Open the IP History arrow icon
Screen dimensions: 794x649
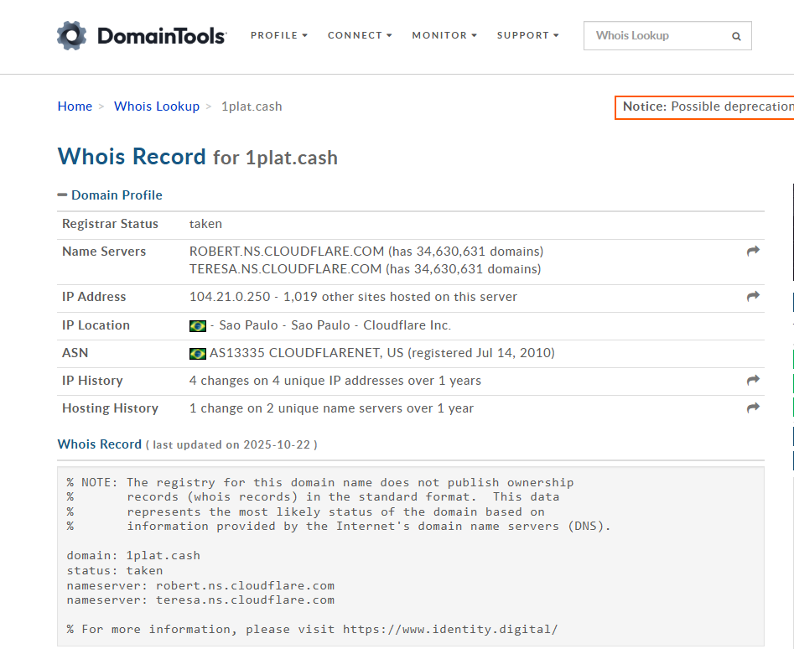click(753, 381)
